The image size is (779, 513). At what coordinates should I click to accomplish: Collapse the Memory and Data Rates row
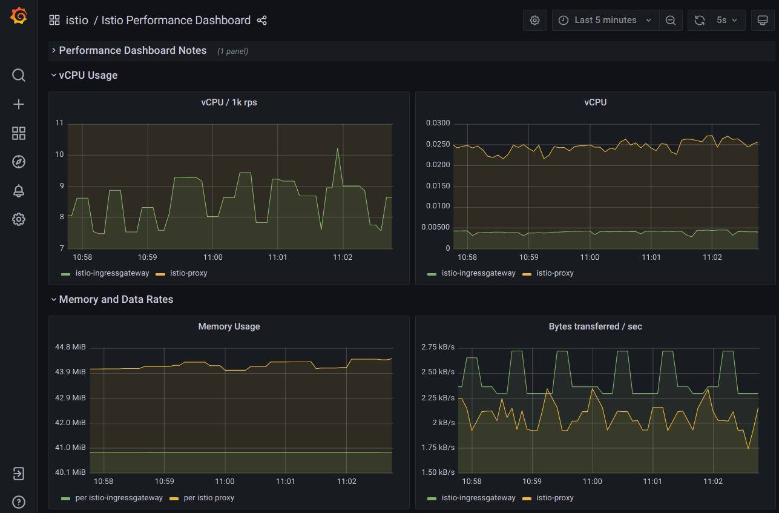click(112, 299)
